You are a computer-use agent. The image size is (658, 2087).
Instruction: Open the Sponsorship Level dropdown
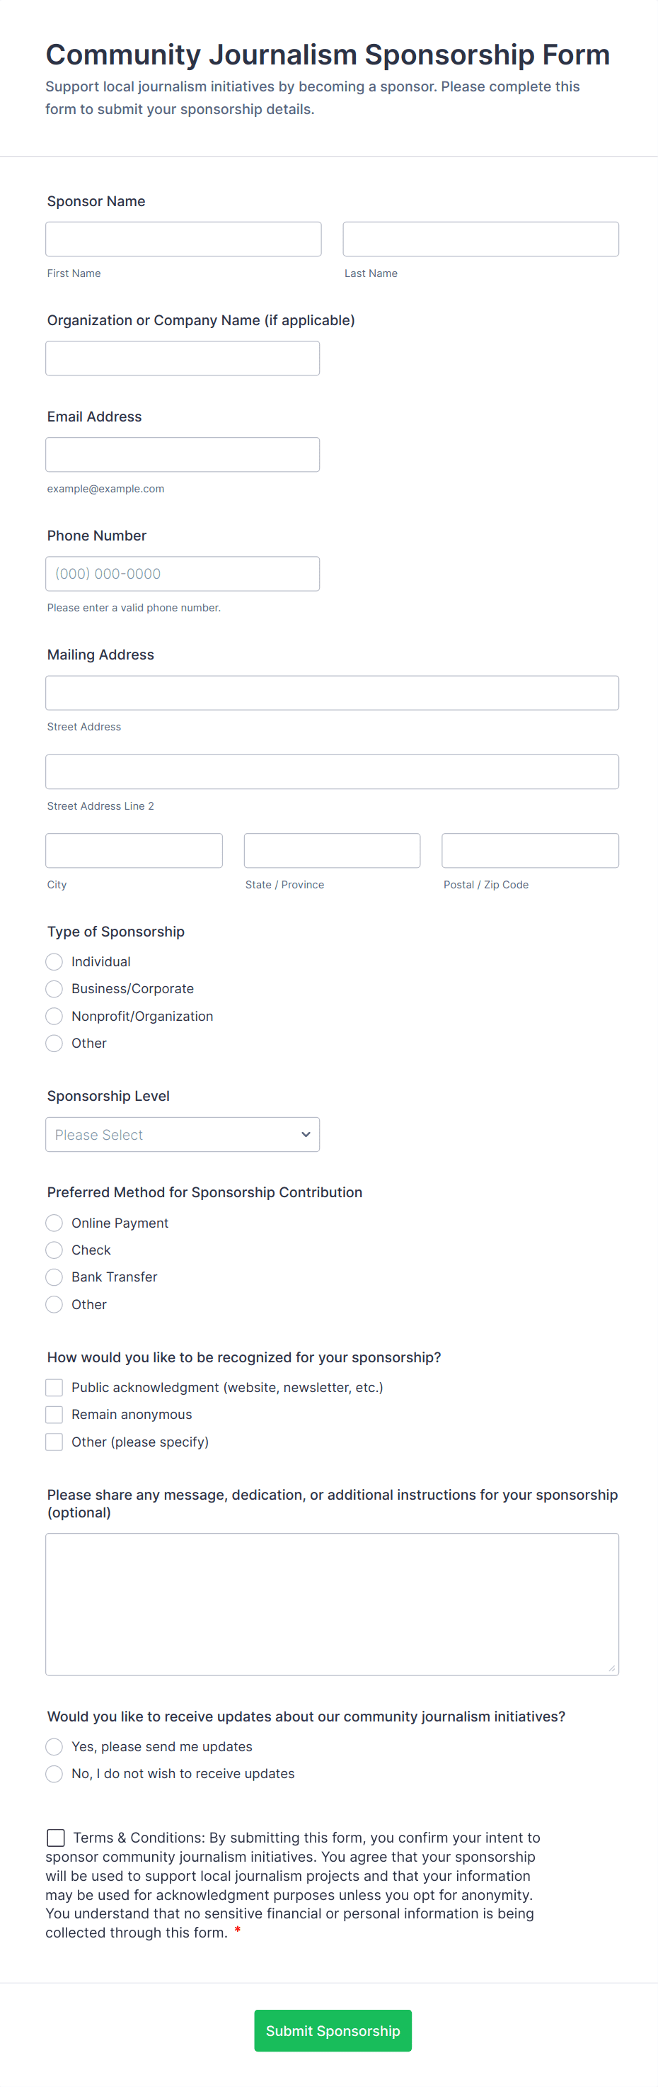(182, 1134)
